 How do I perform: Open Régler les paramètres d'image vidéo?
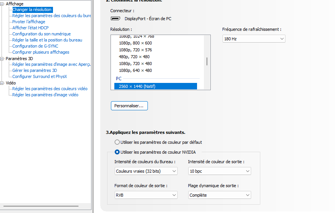(45, 95)
